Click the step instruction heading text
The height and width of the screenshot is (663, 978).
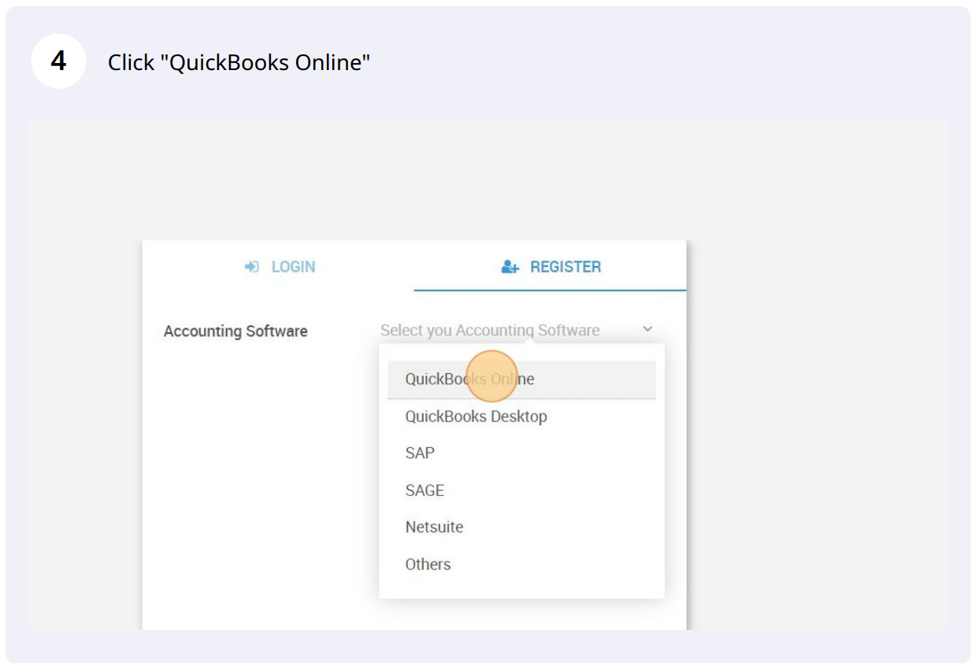pyautogui.click(x=239, y=62)
